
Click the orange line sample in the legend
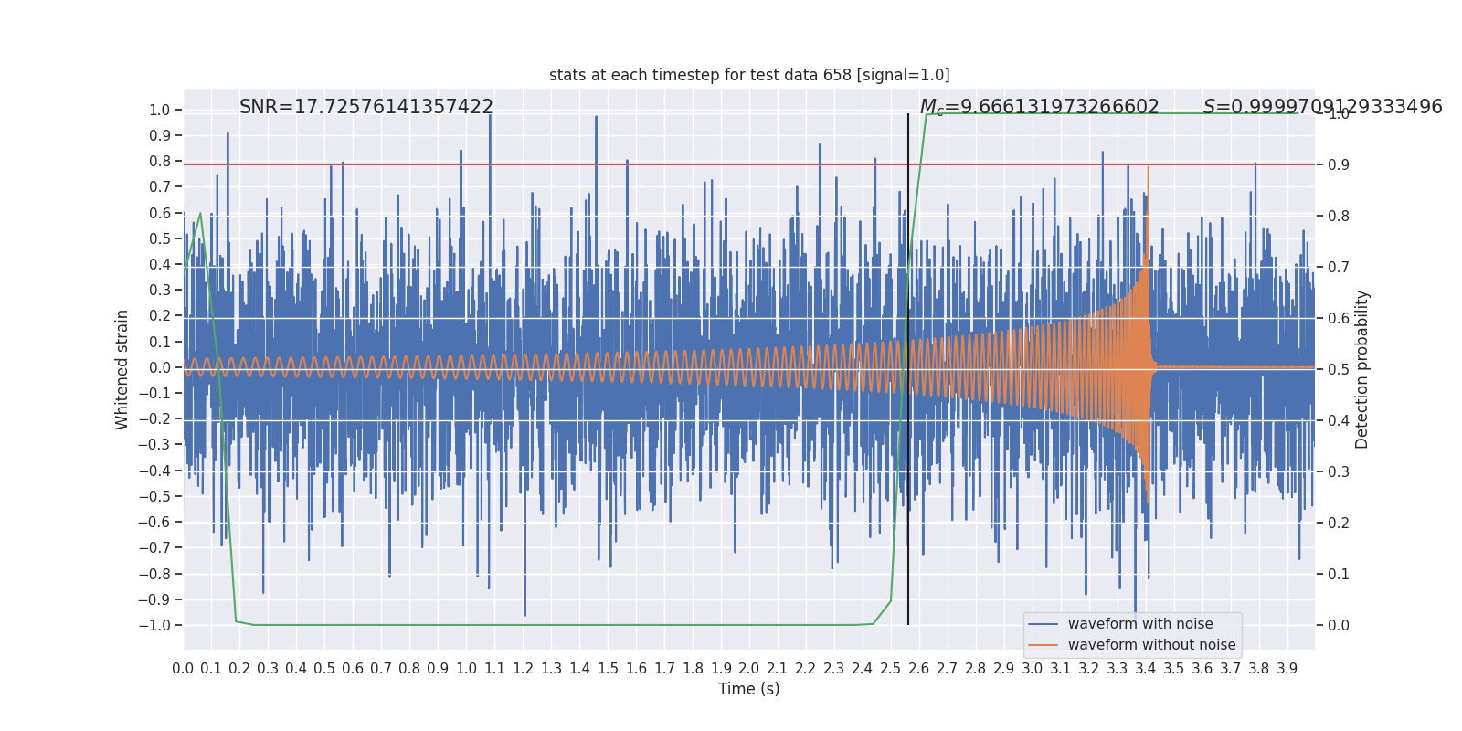point(1043,645)
